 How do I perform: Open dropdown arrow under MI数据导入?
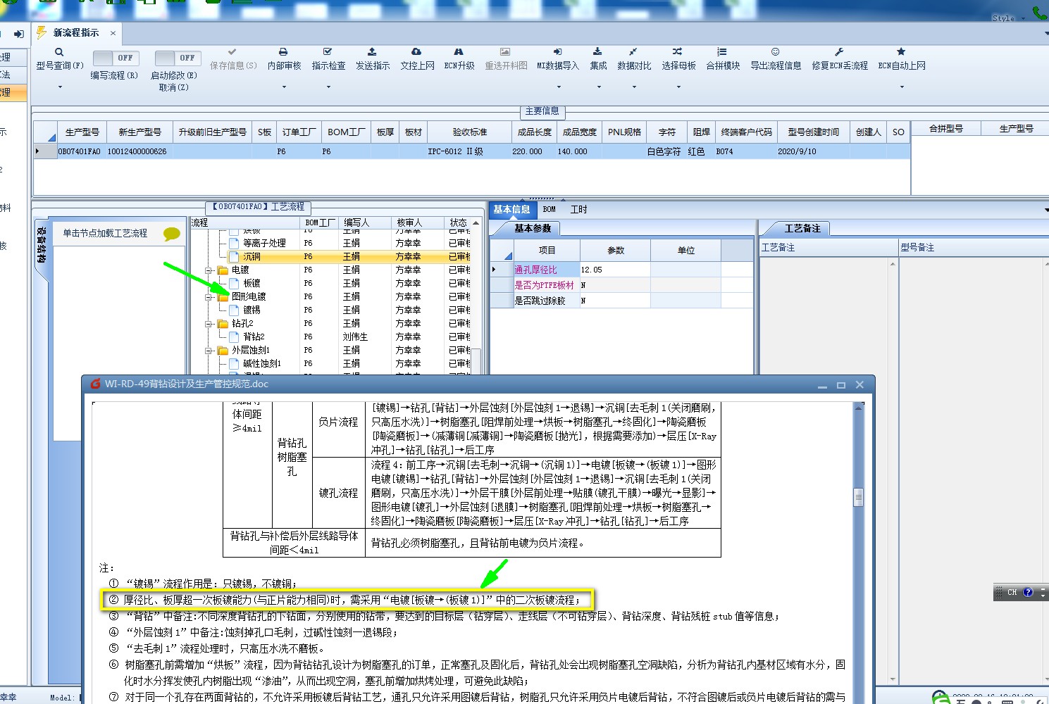click(x=559, y=87)
